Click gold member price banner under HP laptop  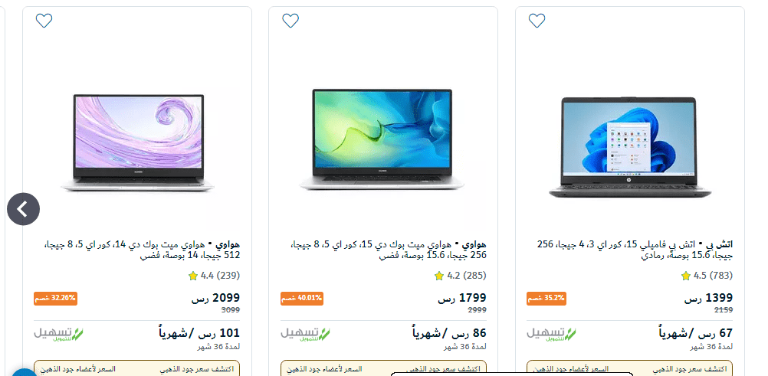click(x=629, y=368)
